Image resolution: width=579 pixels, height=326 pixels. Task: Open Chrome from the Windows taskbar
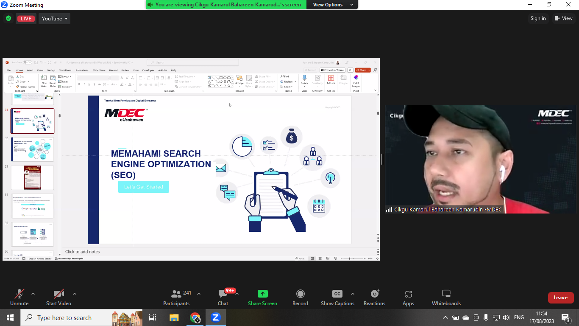click(195, 318)
